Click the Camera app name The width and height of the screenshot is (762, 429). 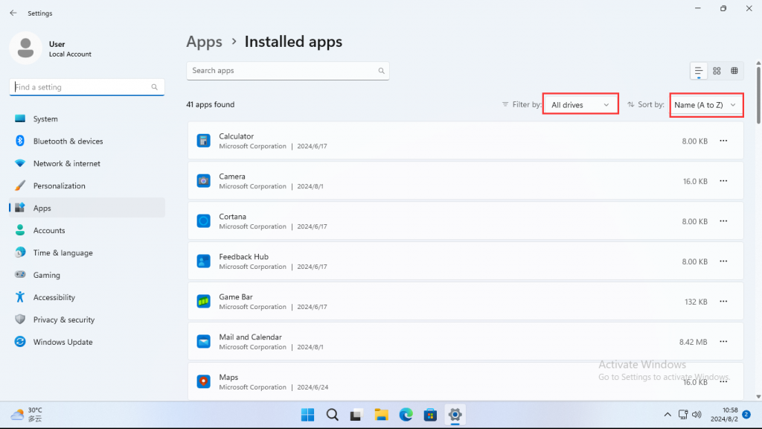point(232,177)
